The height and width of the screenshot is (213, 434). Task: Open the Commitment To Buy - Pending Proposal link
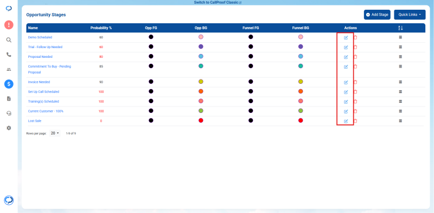(49, 70)
